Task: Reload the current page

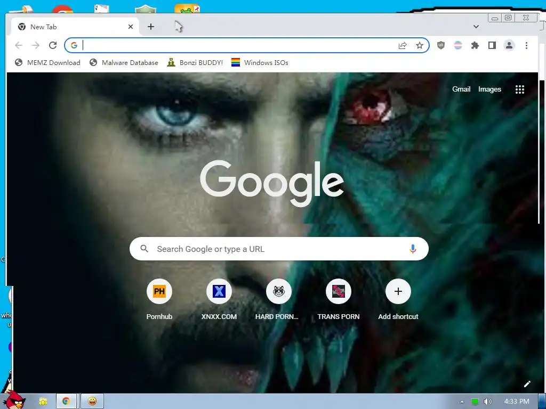Action: tap(53, 45)
